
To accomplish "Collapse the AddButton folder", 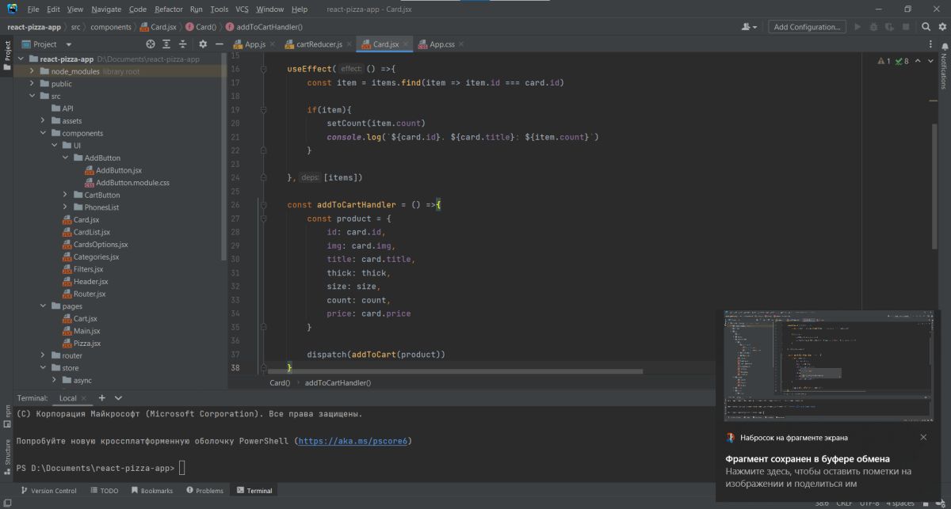I will coord(66,158).
